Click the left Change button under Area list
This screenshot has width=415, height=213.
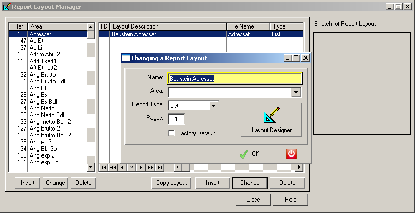56,183
